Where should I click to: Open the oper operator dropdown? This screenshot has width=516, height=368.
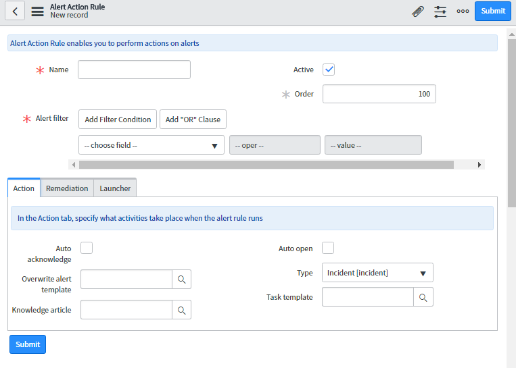pyautogui.click(x=274, y=145)
